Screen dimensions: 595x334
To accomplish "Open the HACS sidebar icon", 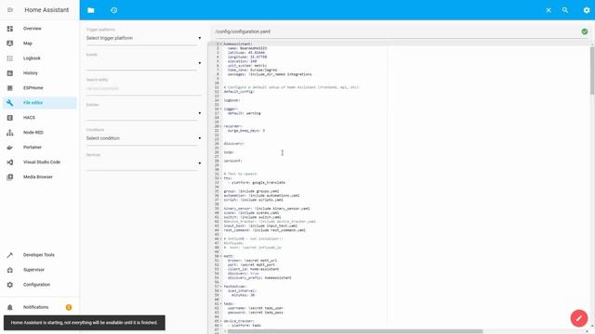I will click(x=10, y=118).
